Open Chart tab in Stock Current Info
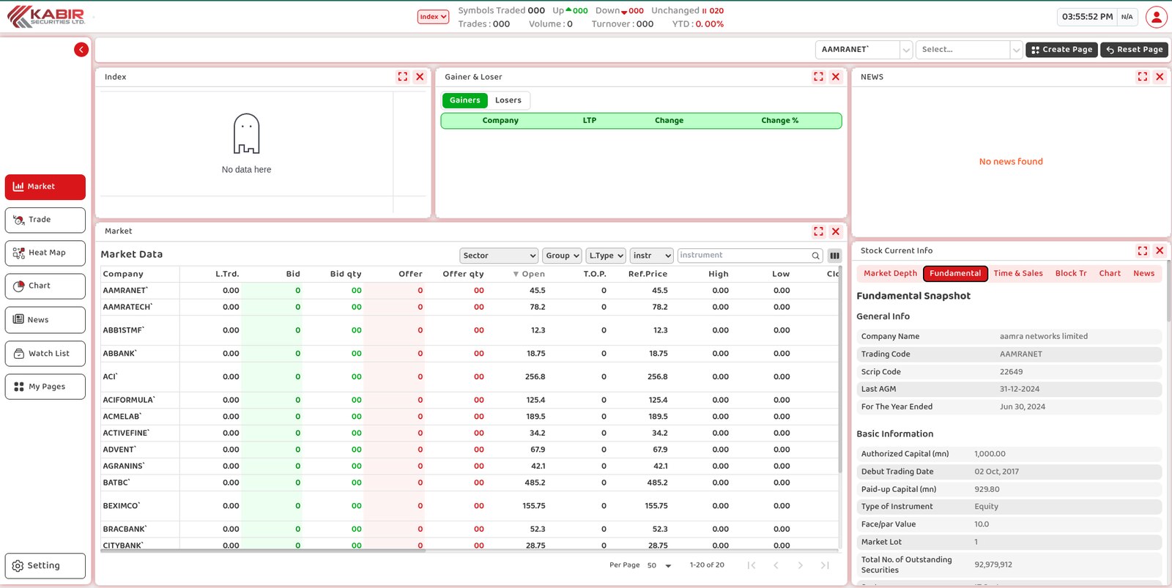1172x588 pixels. 1110,274
